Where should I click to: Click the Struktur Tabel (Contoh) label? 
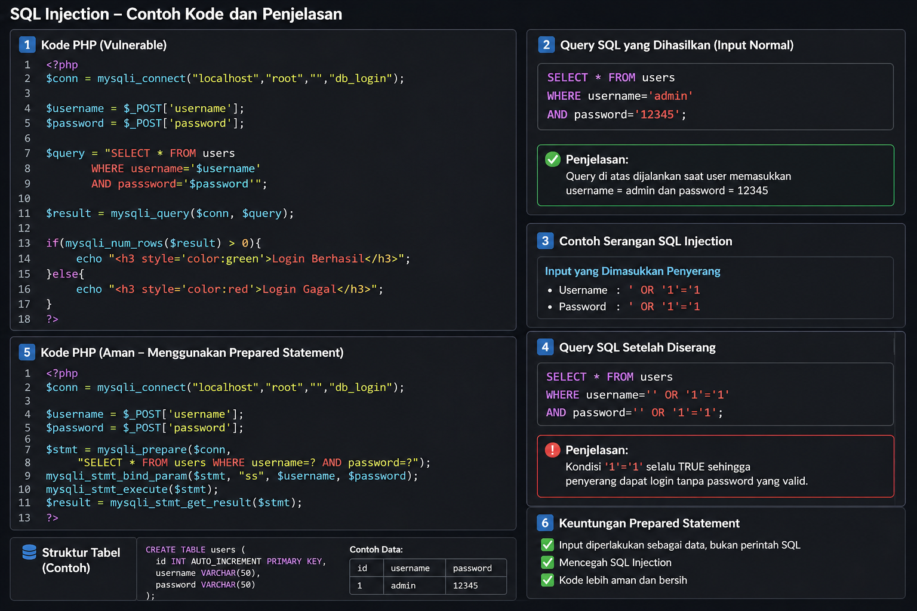81,560
